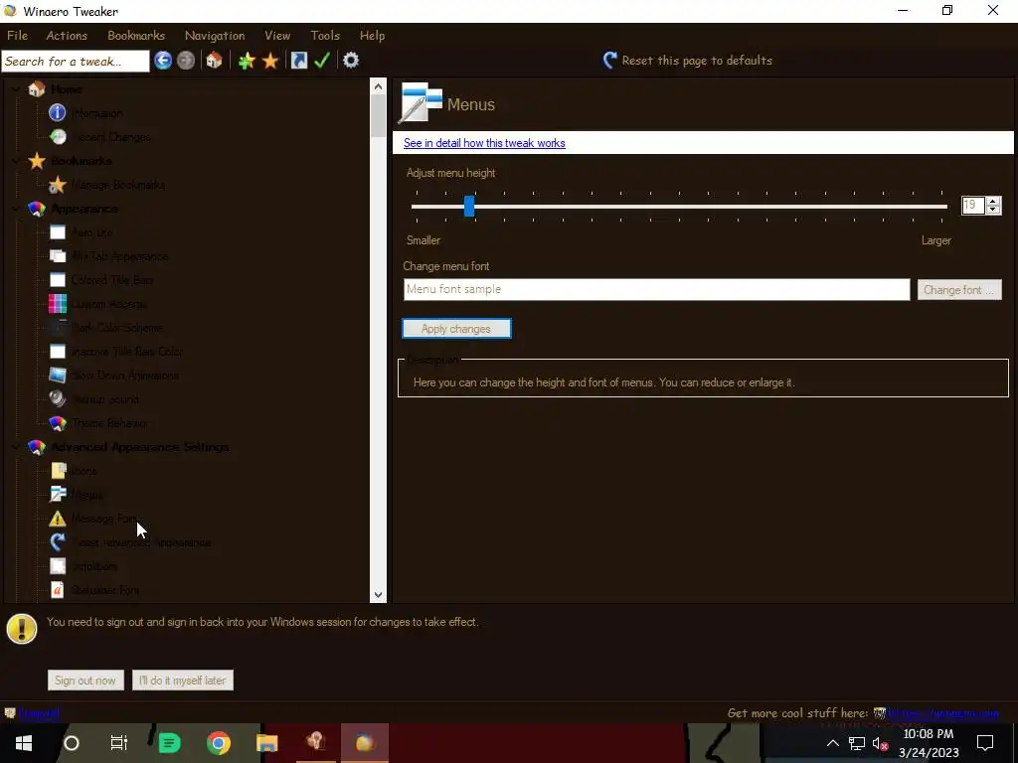Click the Menu font sample field
Image resolution: width=1018 pixels, height=763 pixels.
point(656,289)
